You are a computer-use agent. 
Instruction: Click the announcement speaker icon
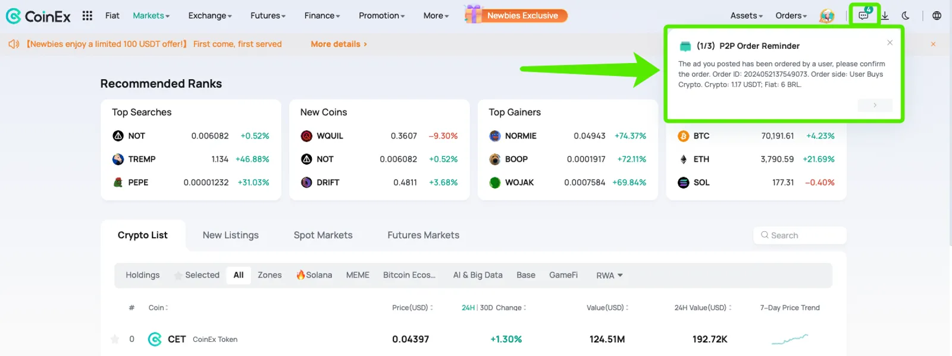[14, 44]
